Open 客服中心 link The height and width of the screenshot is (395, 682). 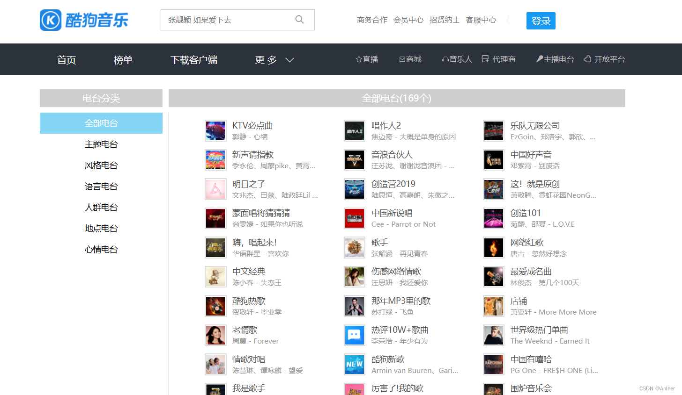(481, 20)
